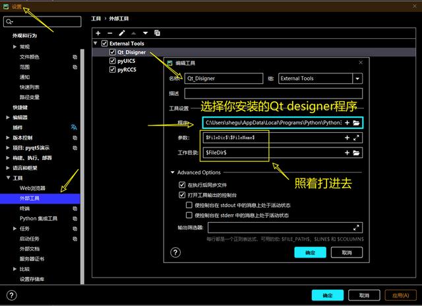Open 快捷键 settings page
The width and height of the screenshot is (422, 306).
[20, 107]
